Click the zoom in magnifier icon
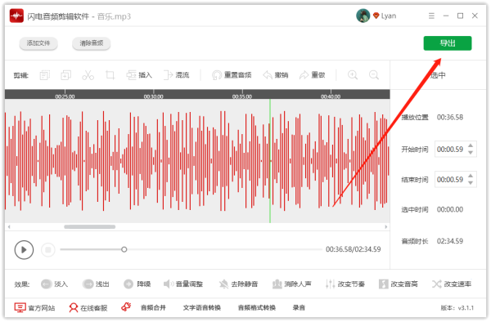The height and width of the screenshot is (322, 491). (353, 75)
